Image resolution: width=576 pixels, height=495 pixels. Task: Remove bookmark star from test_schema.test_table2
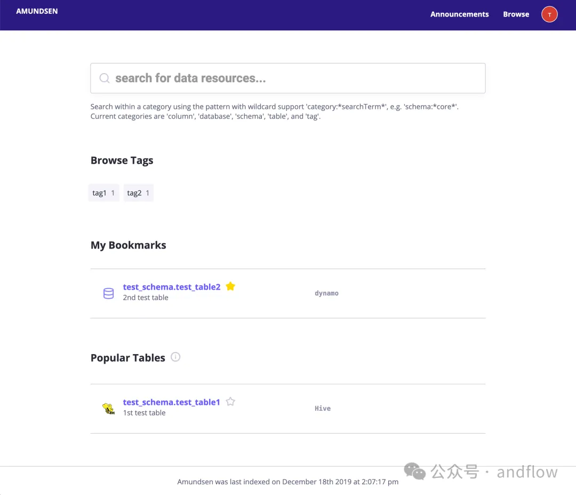tap(230, 286)
